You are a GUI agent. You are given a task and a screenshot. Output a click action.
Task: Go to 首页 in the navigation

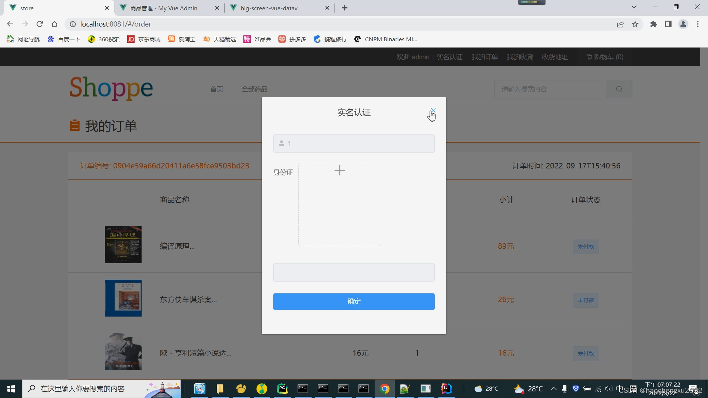pos(216,89)
